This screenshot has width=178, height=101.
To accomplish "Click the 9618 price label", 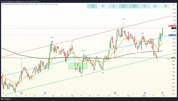I will (x=21, y=58).
